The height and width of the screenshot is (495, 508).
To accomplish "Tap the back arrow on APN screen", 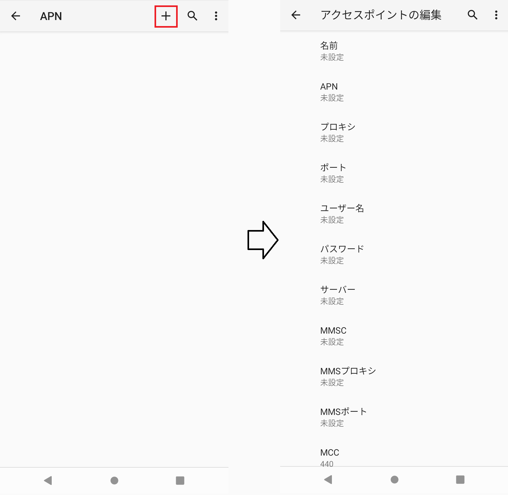I will (16, 16).
